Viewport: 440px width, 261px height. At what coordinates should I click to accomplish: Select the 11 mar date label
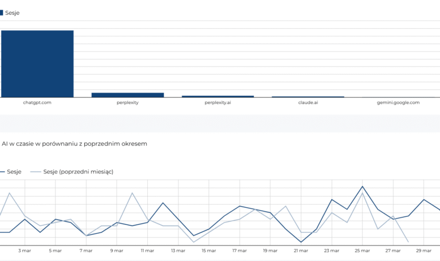point(147,250)
